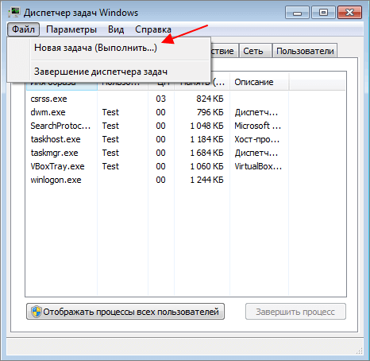This screenshot has height=361, width=370.
Task: Sort by the Описание column header
Action: pos(259,83)
